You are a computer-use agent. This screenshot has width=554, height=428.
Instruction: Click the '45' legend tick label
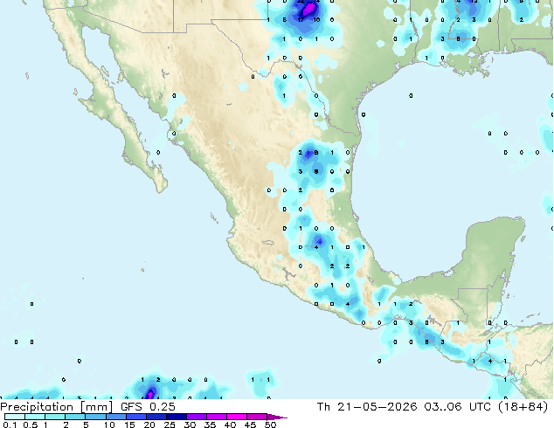pyautogui.click(x=250, y=425)
